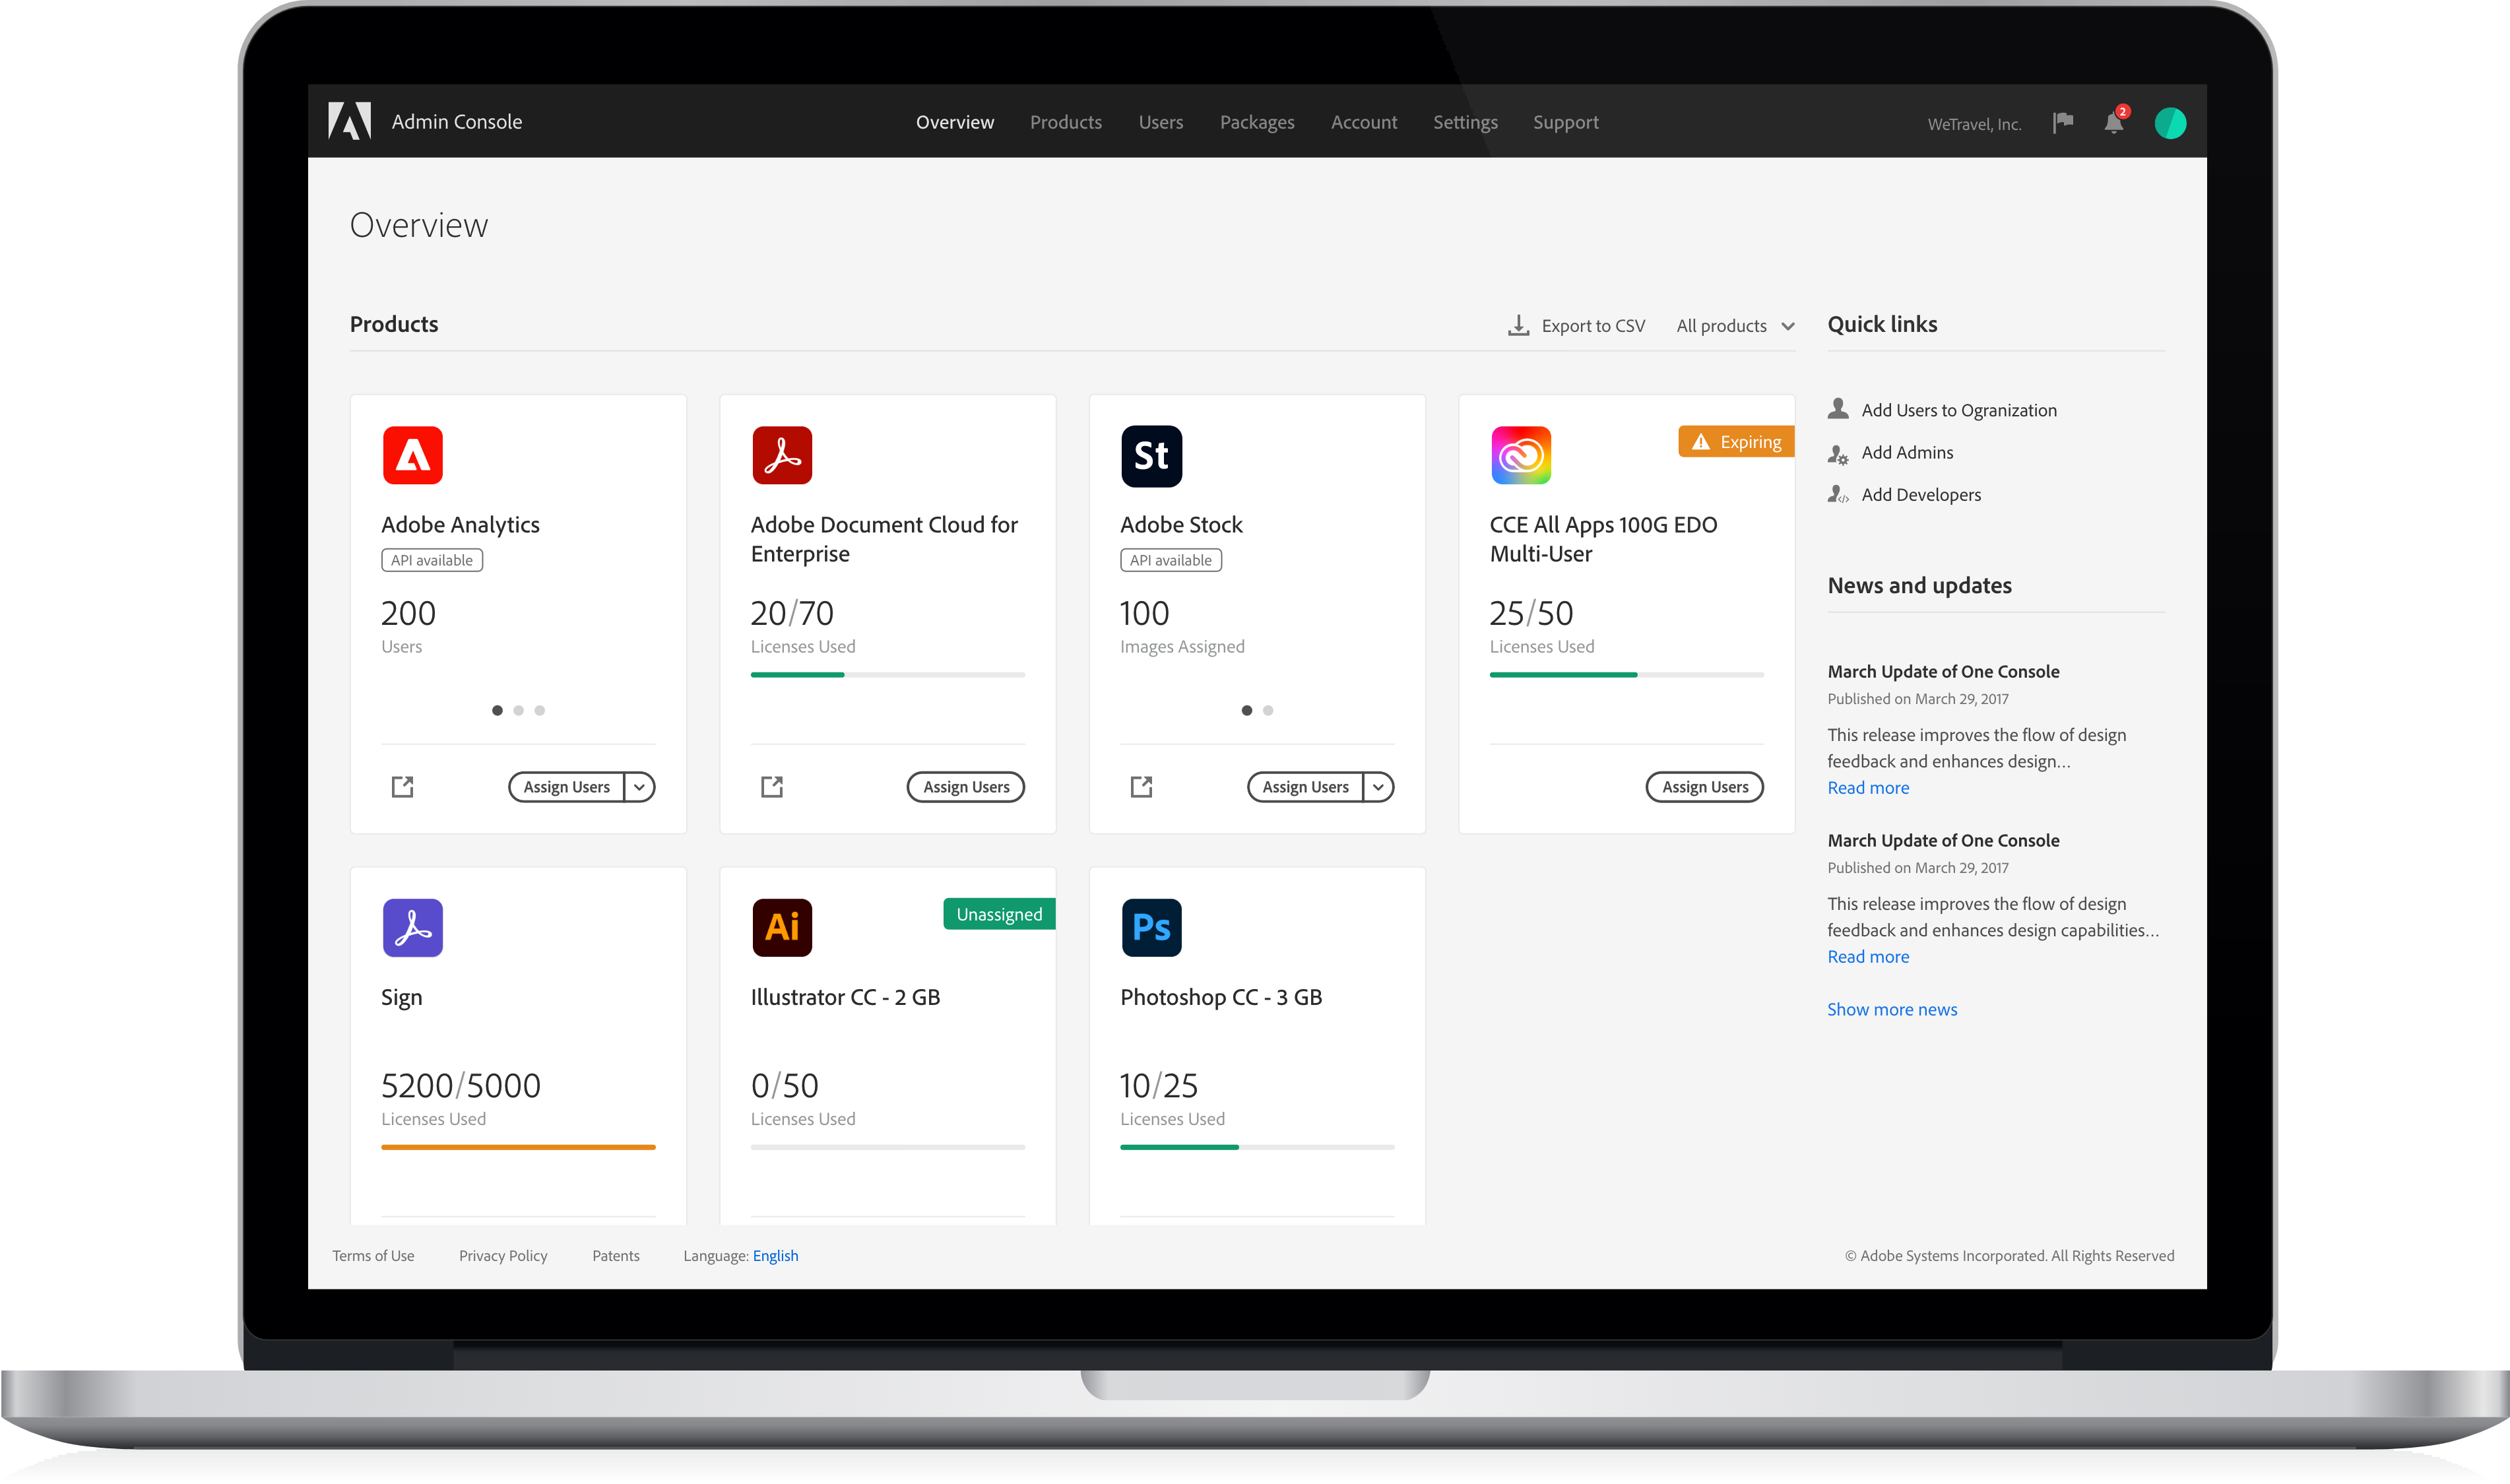
Task: Open the Settings tab
Action: click(x=1465, y=122)
